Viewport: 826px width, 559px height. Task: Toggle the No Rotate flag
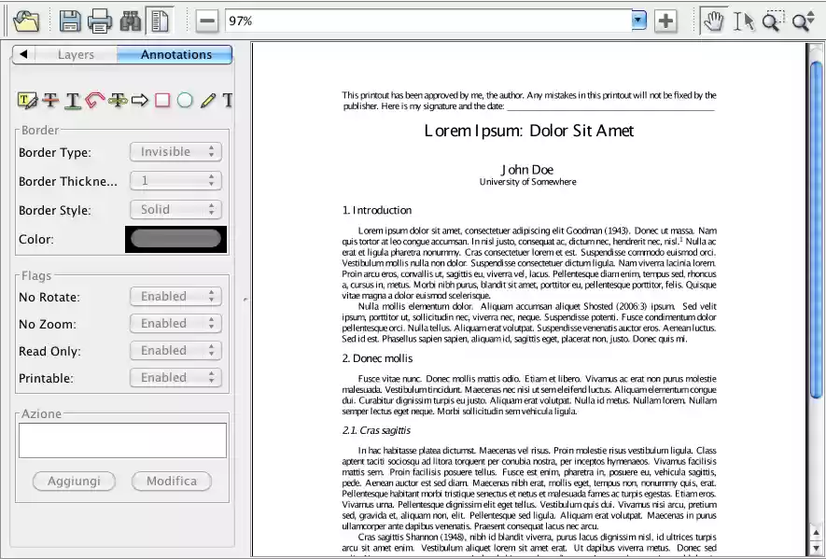click(175, 296)
